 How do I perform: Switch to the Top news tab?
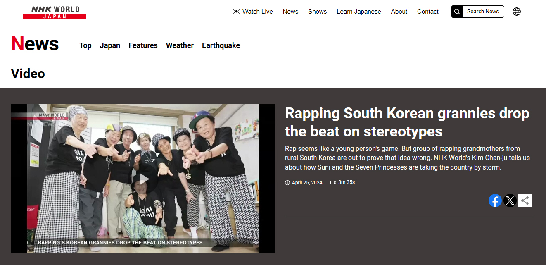pyautogui.click(x=85, y=45)
